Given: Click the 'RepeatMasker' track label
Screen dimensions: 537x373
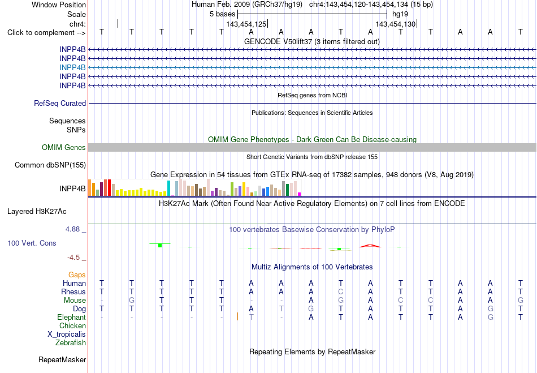Looking at the screenshot, I should tap(62, 360).
